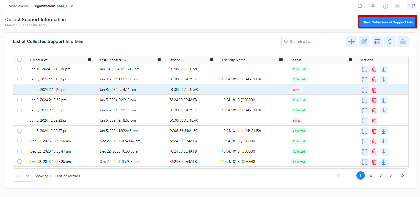
Task: Click the video tutorial icon in header
Action: tap(397, 6)
